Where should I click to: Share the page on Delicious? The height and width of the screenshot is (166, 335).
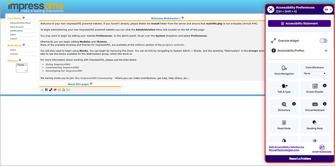pyautogui.click(x=51, y=90)
